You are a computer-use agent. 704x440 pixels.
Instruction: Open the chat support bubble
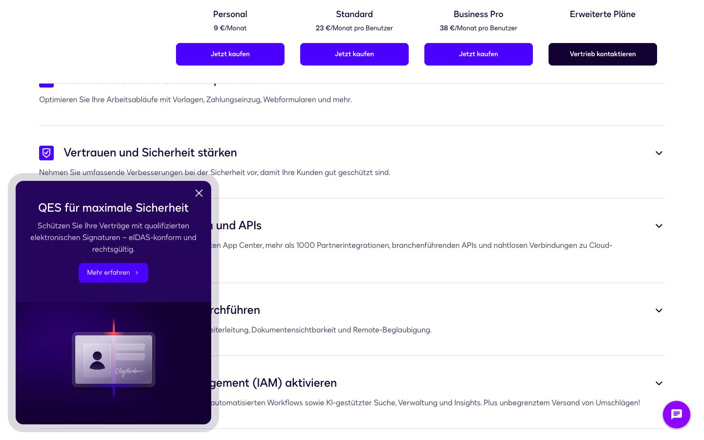click(x=676, y=415)
